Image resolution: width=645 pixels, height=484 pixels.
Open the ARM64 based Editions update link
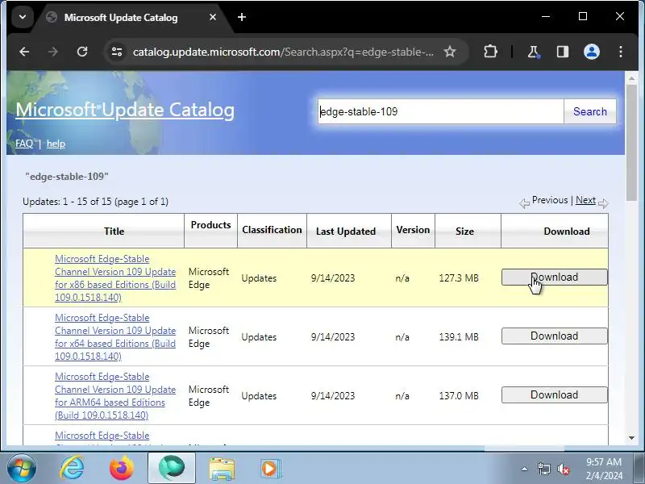(115, 396)
